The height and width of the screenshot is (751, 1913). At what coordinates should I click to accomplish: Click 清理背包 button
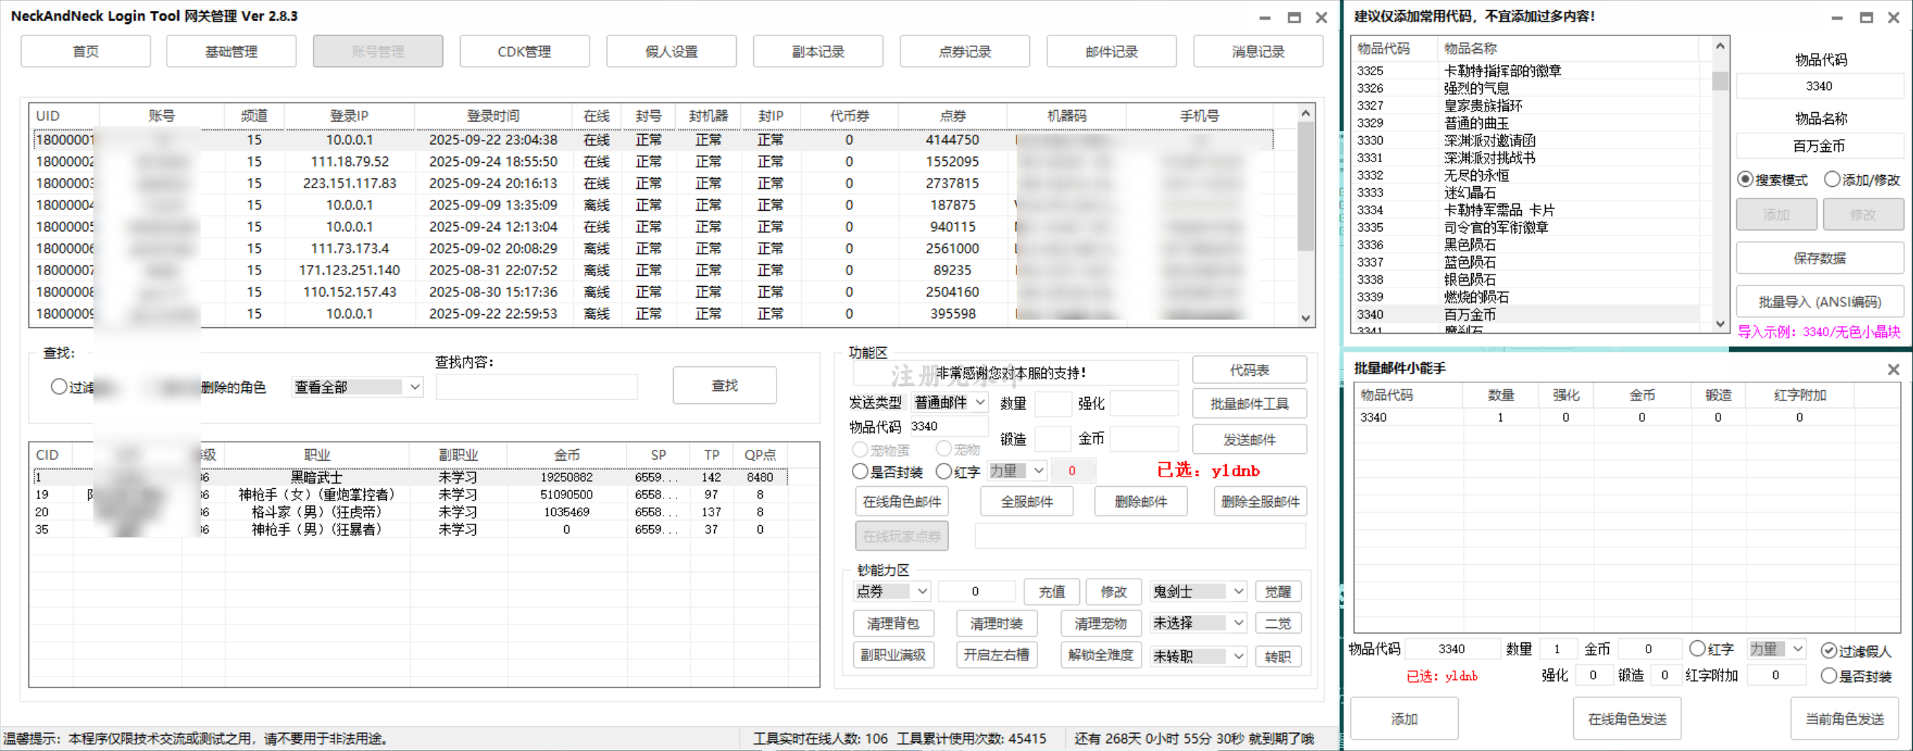892,624
